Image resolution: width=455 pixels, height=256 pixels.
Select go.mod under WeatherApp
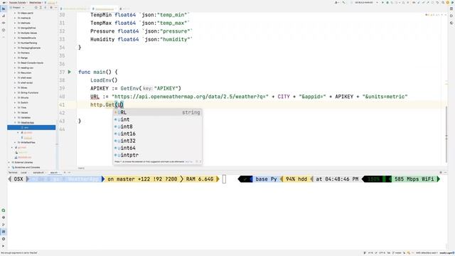28,133
